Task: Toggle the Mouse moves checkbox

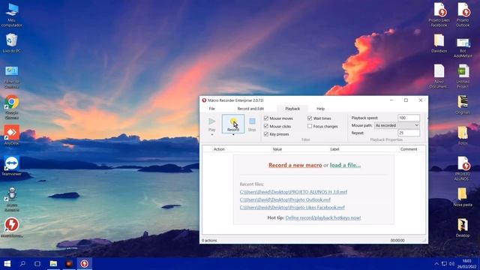Action: click(265, 118)
